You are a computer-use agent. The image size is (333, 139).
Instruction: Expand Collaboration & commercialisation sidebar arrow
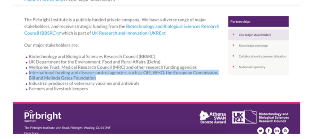coord(233,56)
